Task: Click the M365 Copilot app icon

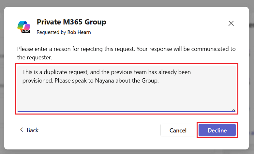Action: click(24, 27)
